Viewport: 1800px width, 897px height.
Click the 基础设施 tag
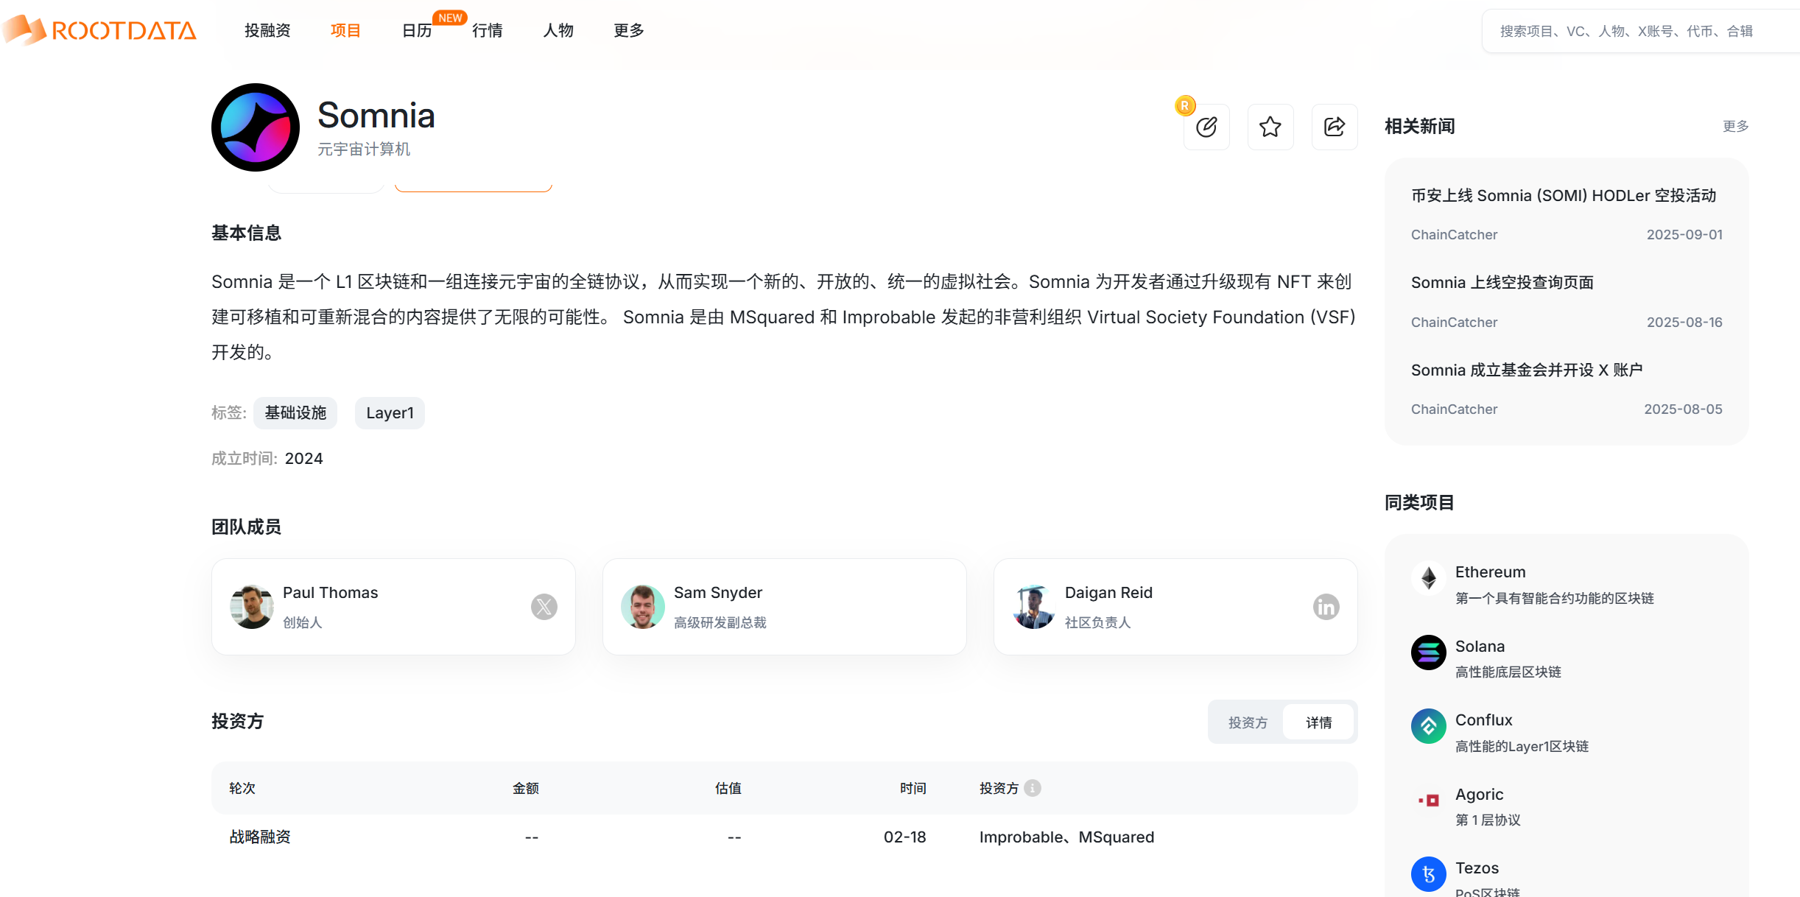coord(295,413)
